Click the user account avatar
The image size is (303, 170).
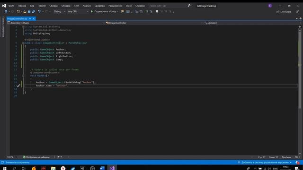270,6
